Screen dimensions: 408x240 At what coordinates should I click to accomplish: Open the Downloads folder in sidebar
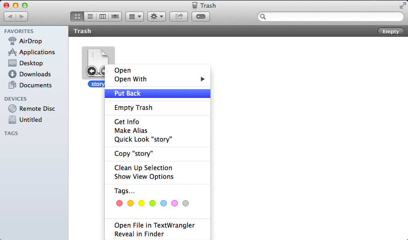click(35, 74)
